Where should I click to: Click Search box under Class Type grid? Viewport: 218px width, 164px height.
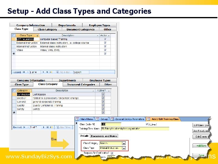81,72
